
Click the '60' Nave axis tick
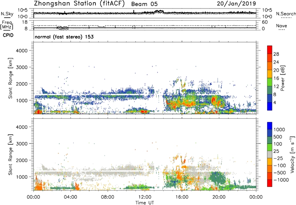[x=265, y=22]
